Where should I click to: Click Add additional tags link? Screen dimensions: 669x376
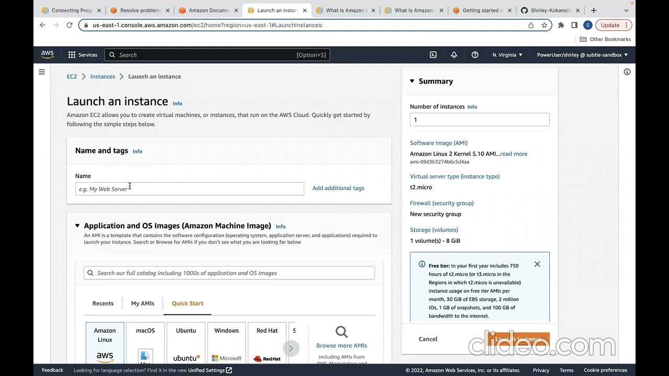(x=338, y=188)
